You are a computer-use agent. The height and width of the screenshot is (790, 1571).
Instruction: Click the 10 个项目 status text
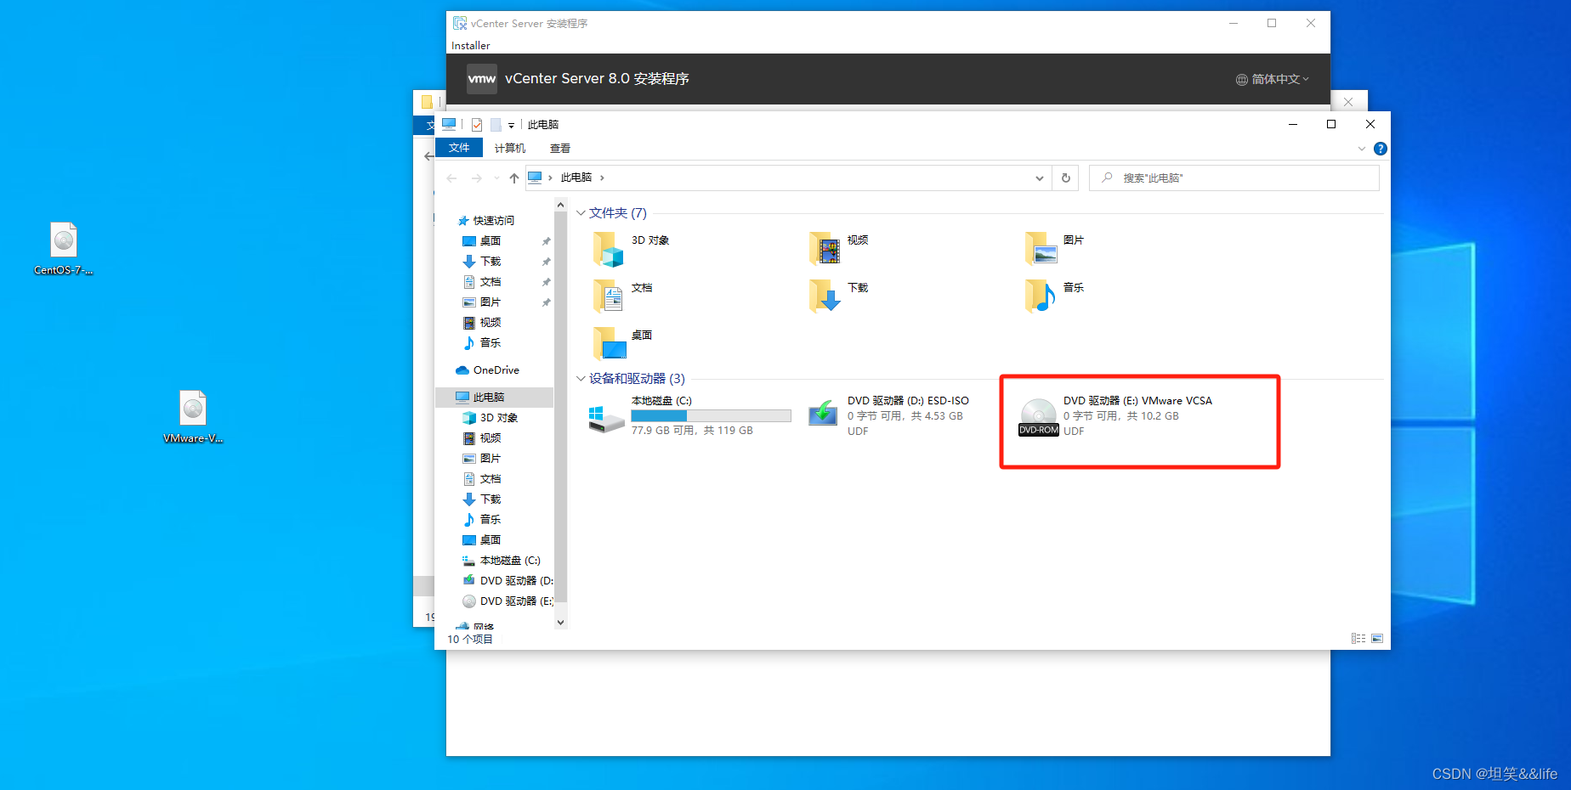coord(470,639)
